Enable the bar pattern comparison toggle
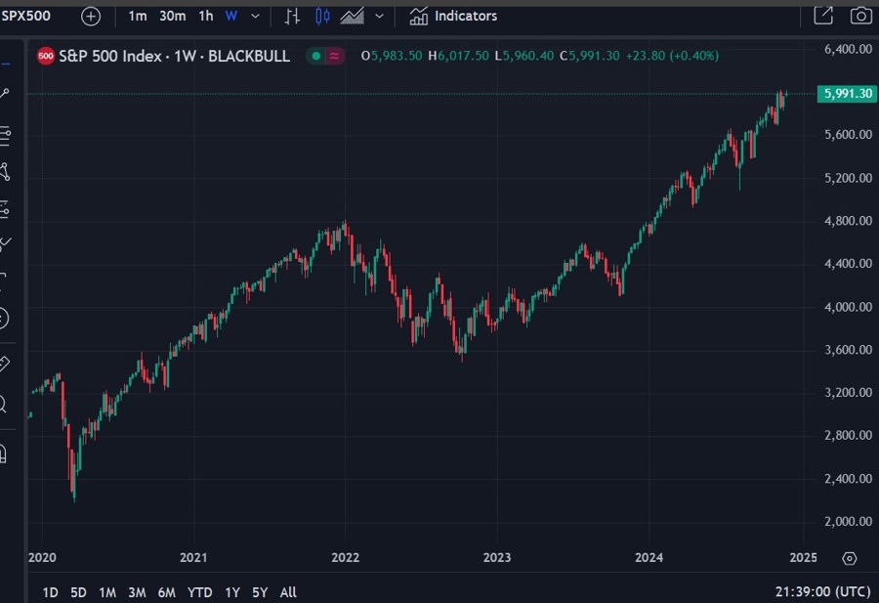 click(292, 16)
